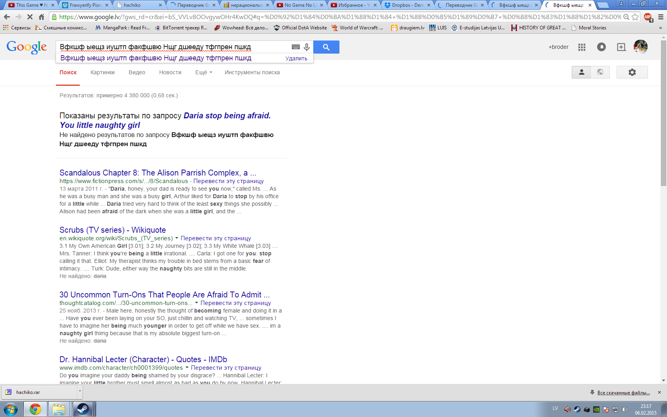The image size is (667, 417).
Task: Click the Google logo
Action: tap(27, 47)
